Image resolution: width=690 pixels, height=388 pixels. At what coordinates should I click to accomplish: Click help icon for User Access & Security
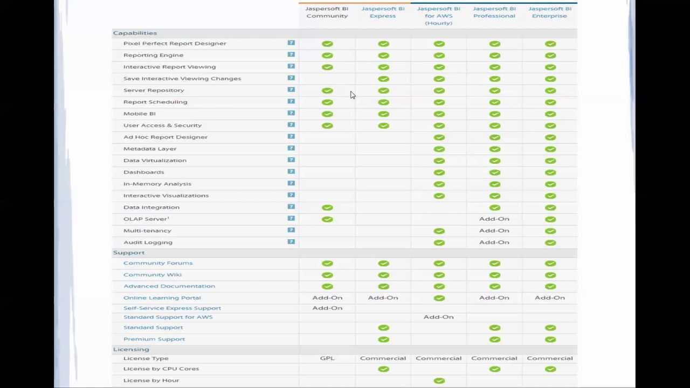(x=291, y=124)
